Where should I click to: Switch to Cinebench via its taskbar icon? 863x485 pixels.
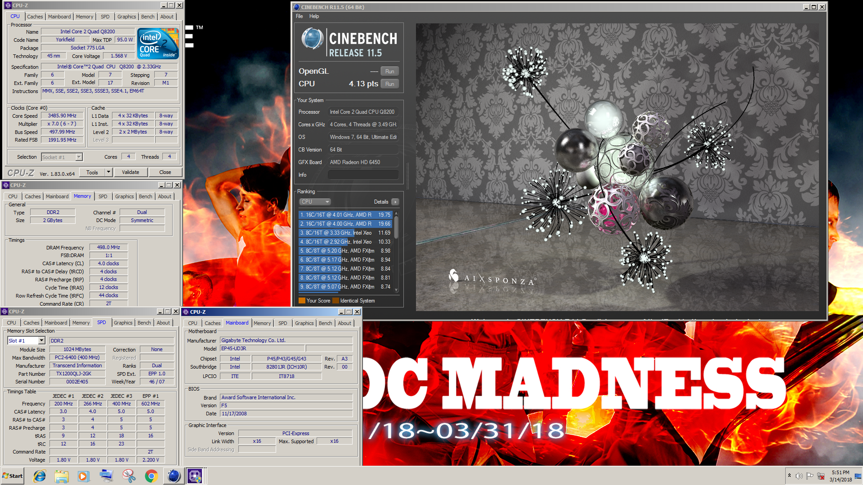[174, 476]
